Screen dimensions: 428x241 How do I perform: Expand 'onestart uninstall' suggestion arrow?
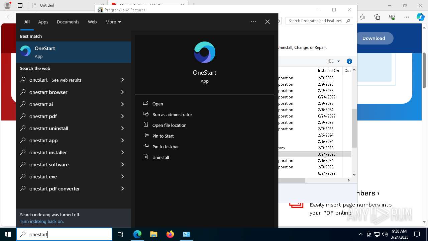click(x=122, y=128)
